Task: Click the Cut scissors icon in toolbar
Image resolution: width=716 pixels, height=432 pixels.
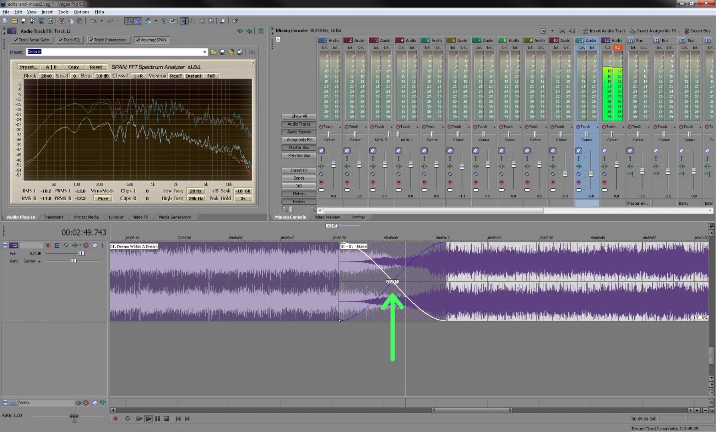Action: click(x=62, y=21)
